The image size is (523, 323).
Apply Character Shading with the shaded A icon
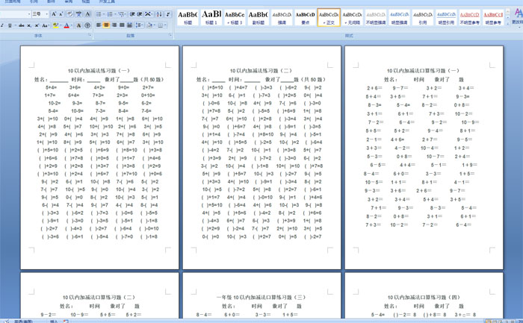tap(79, 25)
